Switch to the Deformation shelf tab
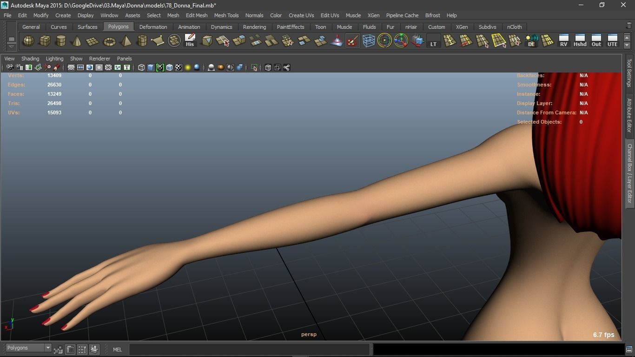The image size is (635, 357). pyautogui.click(x=153, y=27)
